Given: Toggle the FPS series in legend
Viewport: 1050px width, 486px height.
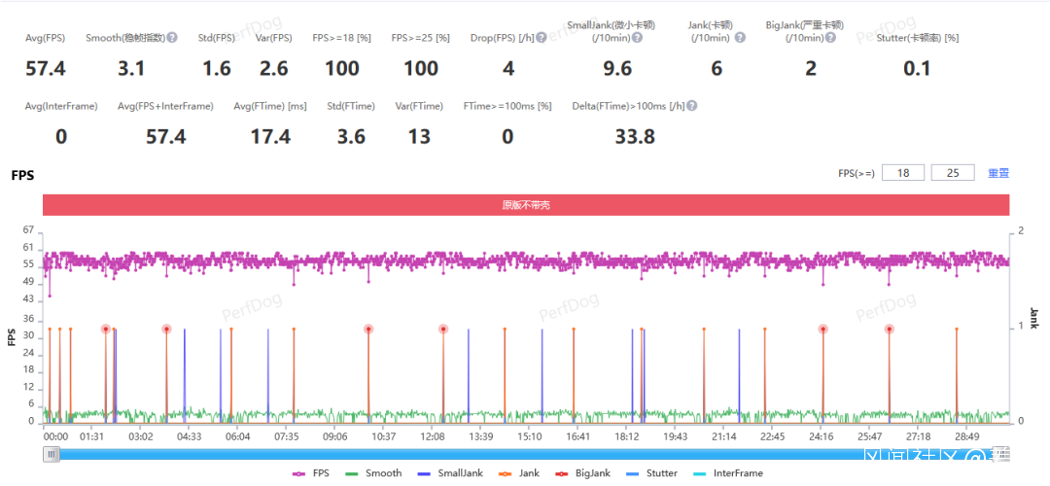Looking at the screenshot, I should (311, 473).
